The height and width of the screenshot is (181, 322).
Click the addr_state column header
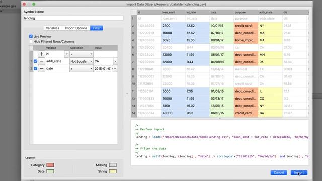click(270, 12)
